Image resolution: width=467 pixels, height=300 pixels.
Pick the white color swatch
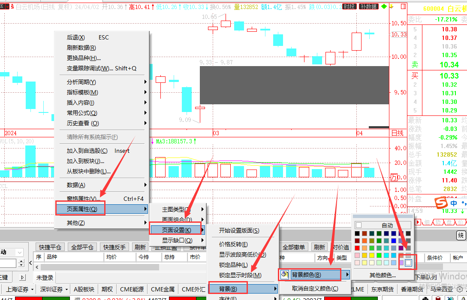408,263
